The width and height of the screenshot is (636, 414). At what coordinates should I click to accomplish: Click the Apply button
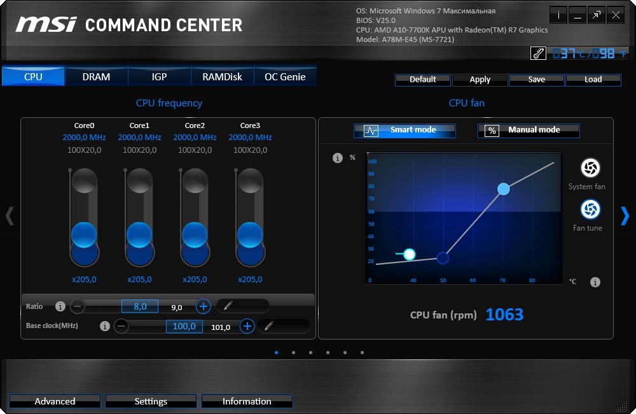coord(480,80)
